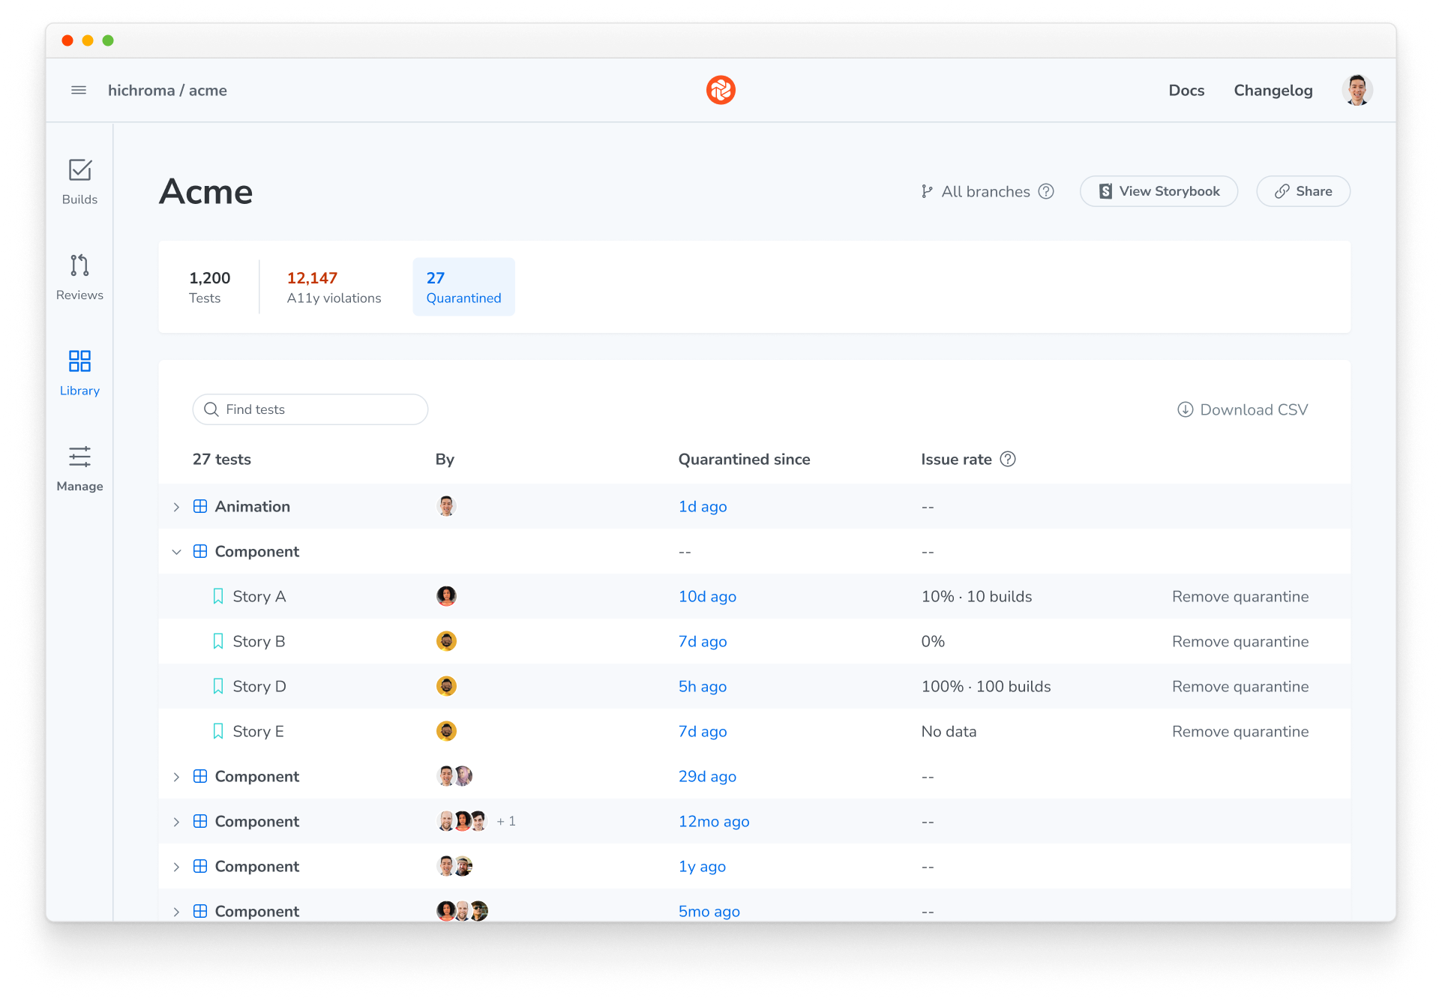
Task: Expand the Component quarantined 29d ago
Action: 176,777
